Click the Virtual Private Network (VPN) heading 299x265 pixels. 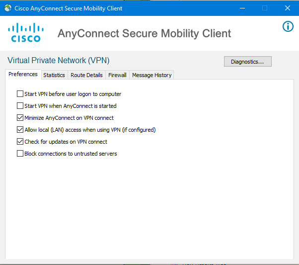tap(58, 61)
